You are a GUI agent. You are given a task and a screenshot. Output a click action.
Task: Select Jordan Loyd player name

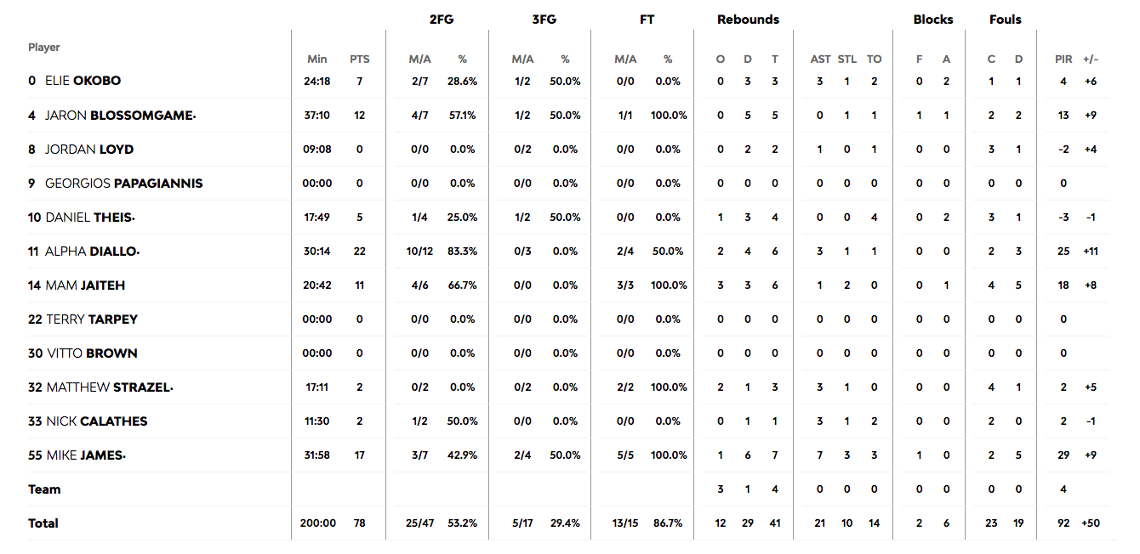click(x=89, y=150)
